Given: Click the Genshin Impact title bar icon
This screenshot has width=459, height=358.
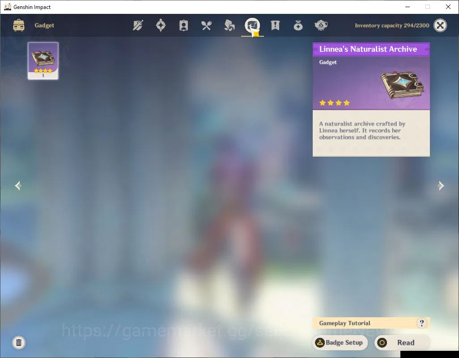Looking at the screenshot, I should coord(8,7).
